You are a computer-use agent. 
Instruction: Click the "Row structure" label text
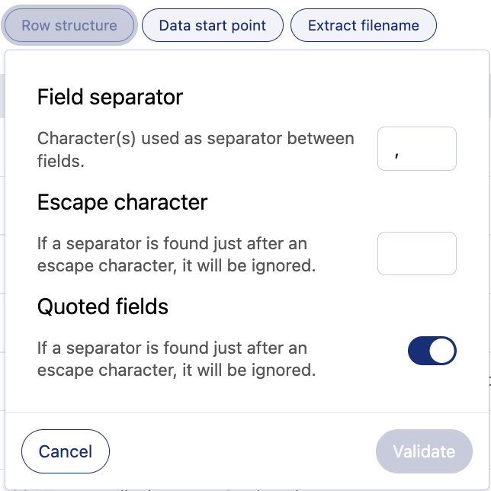(x=69, y=25)
